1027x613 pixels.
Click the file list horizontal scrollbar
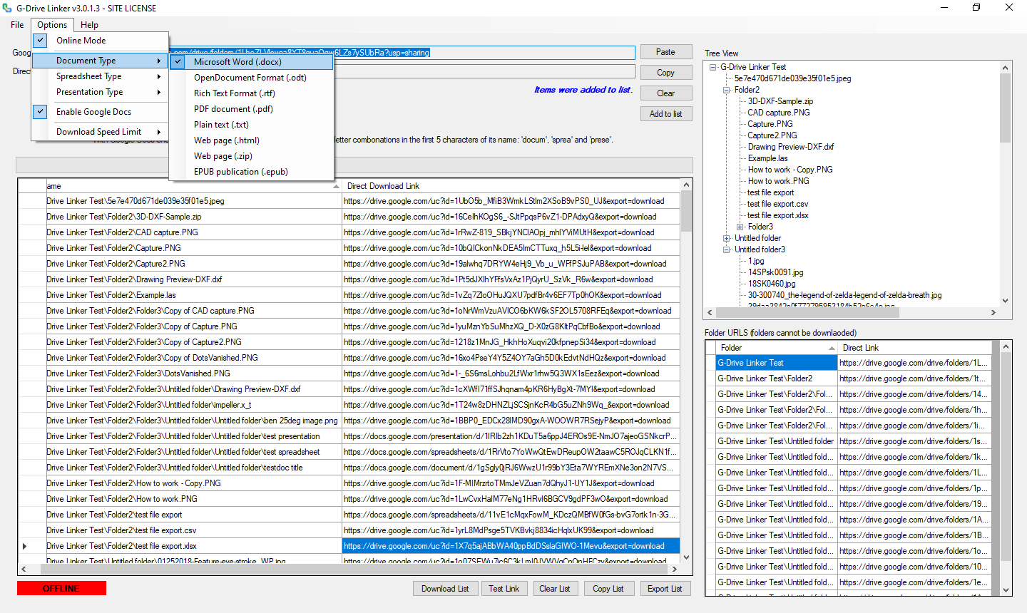click(349, 570)
